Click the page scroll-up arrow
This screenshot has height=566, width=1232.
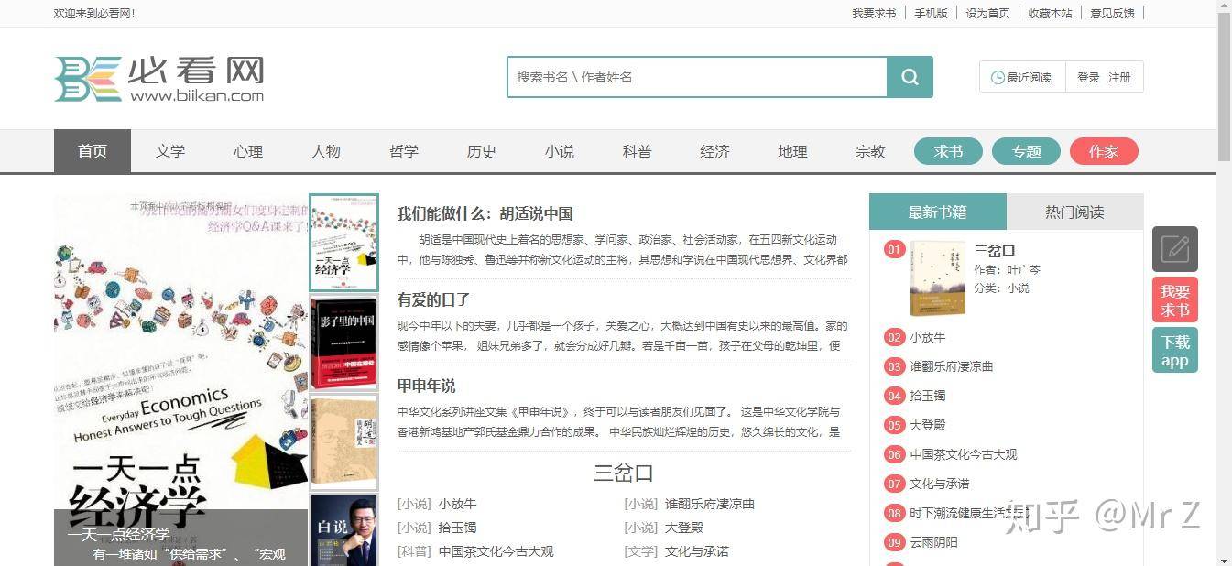1224,6
